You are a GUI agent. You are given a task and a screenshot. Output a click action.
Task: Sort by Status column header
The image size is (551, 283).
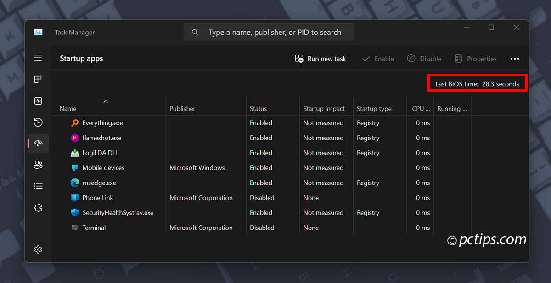[258, 109]
